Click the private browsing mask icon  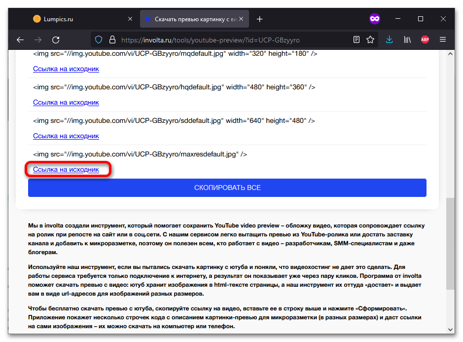click(374, 19)
